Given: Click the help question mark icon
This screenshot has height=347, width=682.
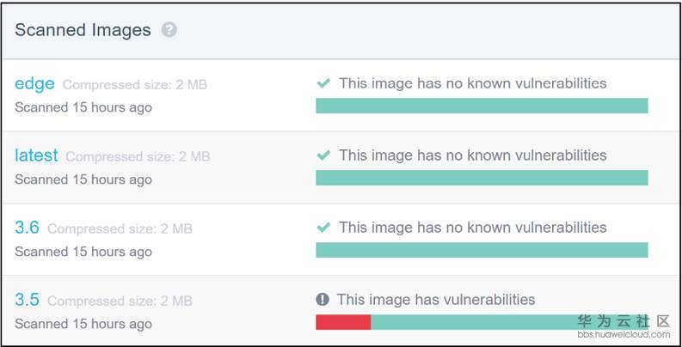Looking at the screenshot, I should pos(169,30).
